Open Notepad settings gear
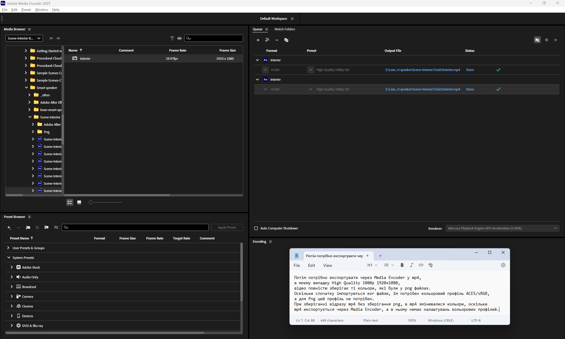Screen dimensions: 565x339 pyautogui.click(x=503, y=265)
